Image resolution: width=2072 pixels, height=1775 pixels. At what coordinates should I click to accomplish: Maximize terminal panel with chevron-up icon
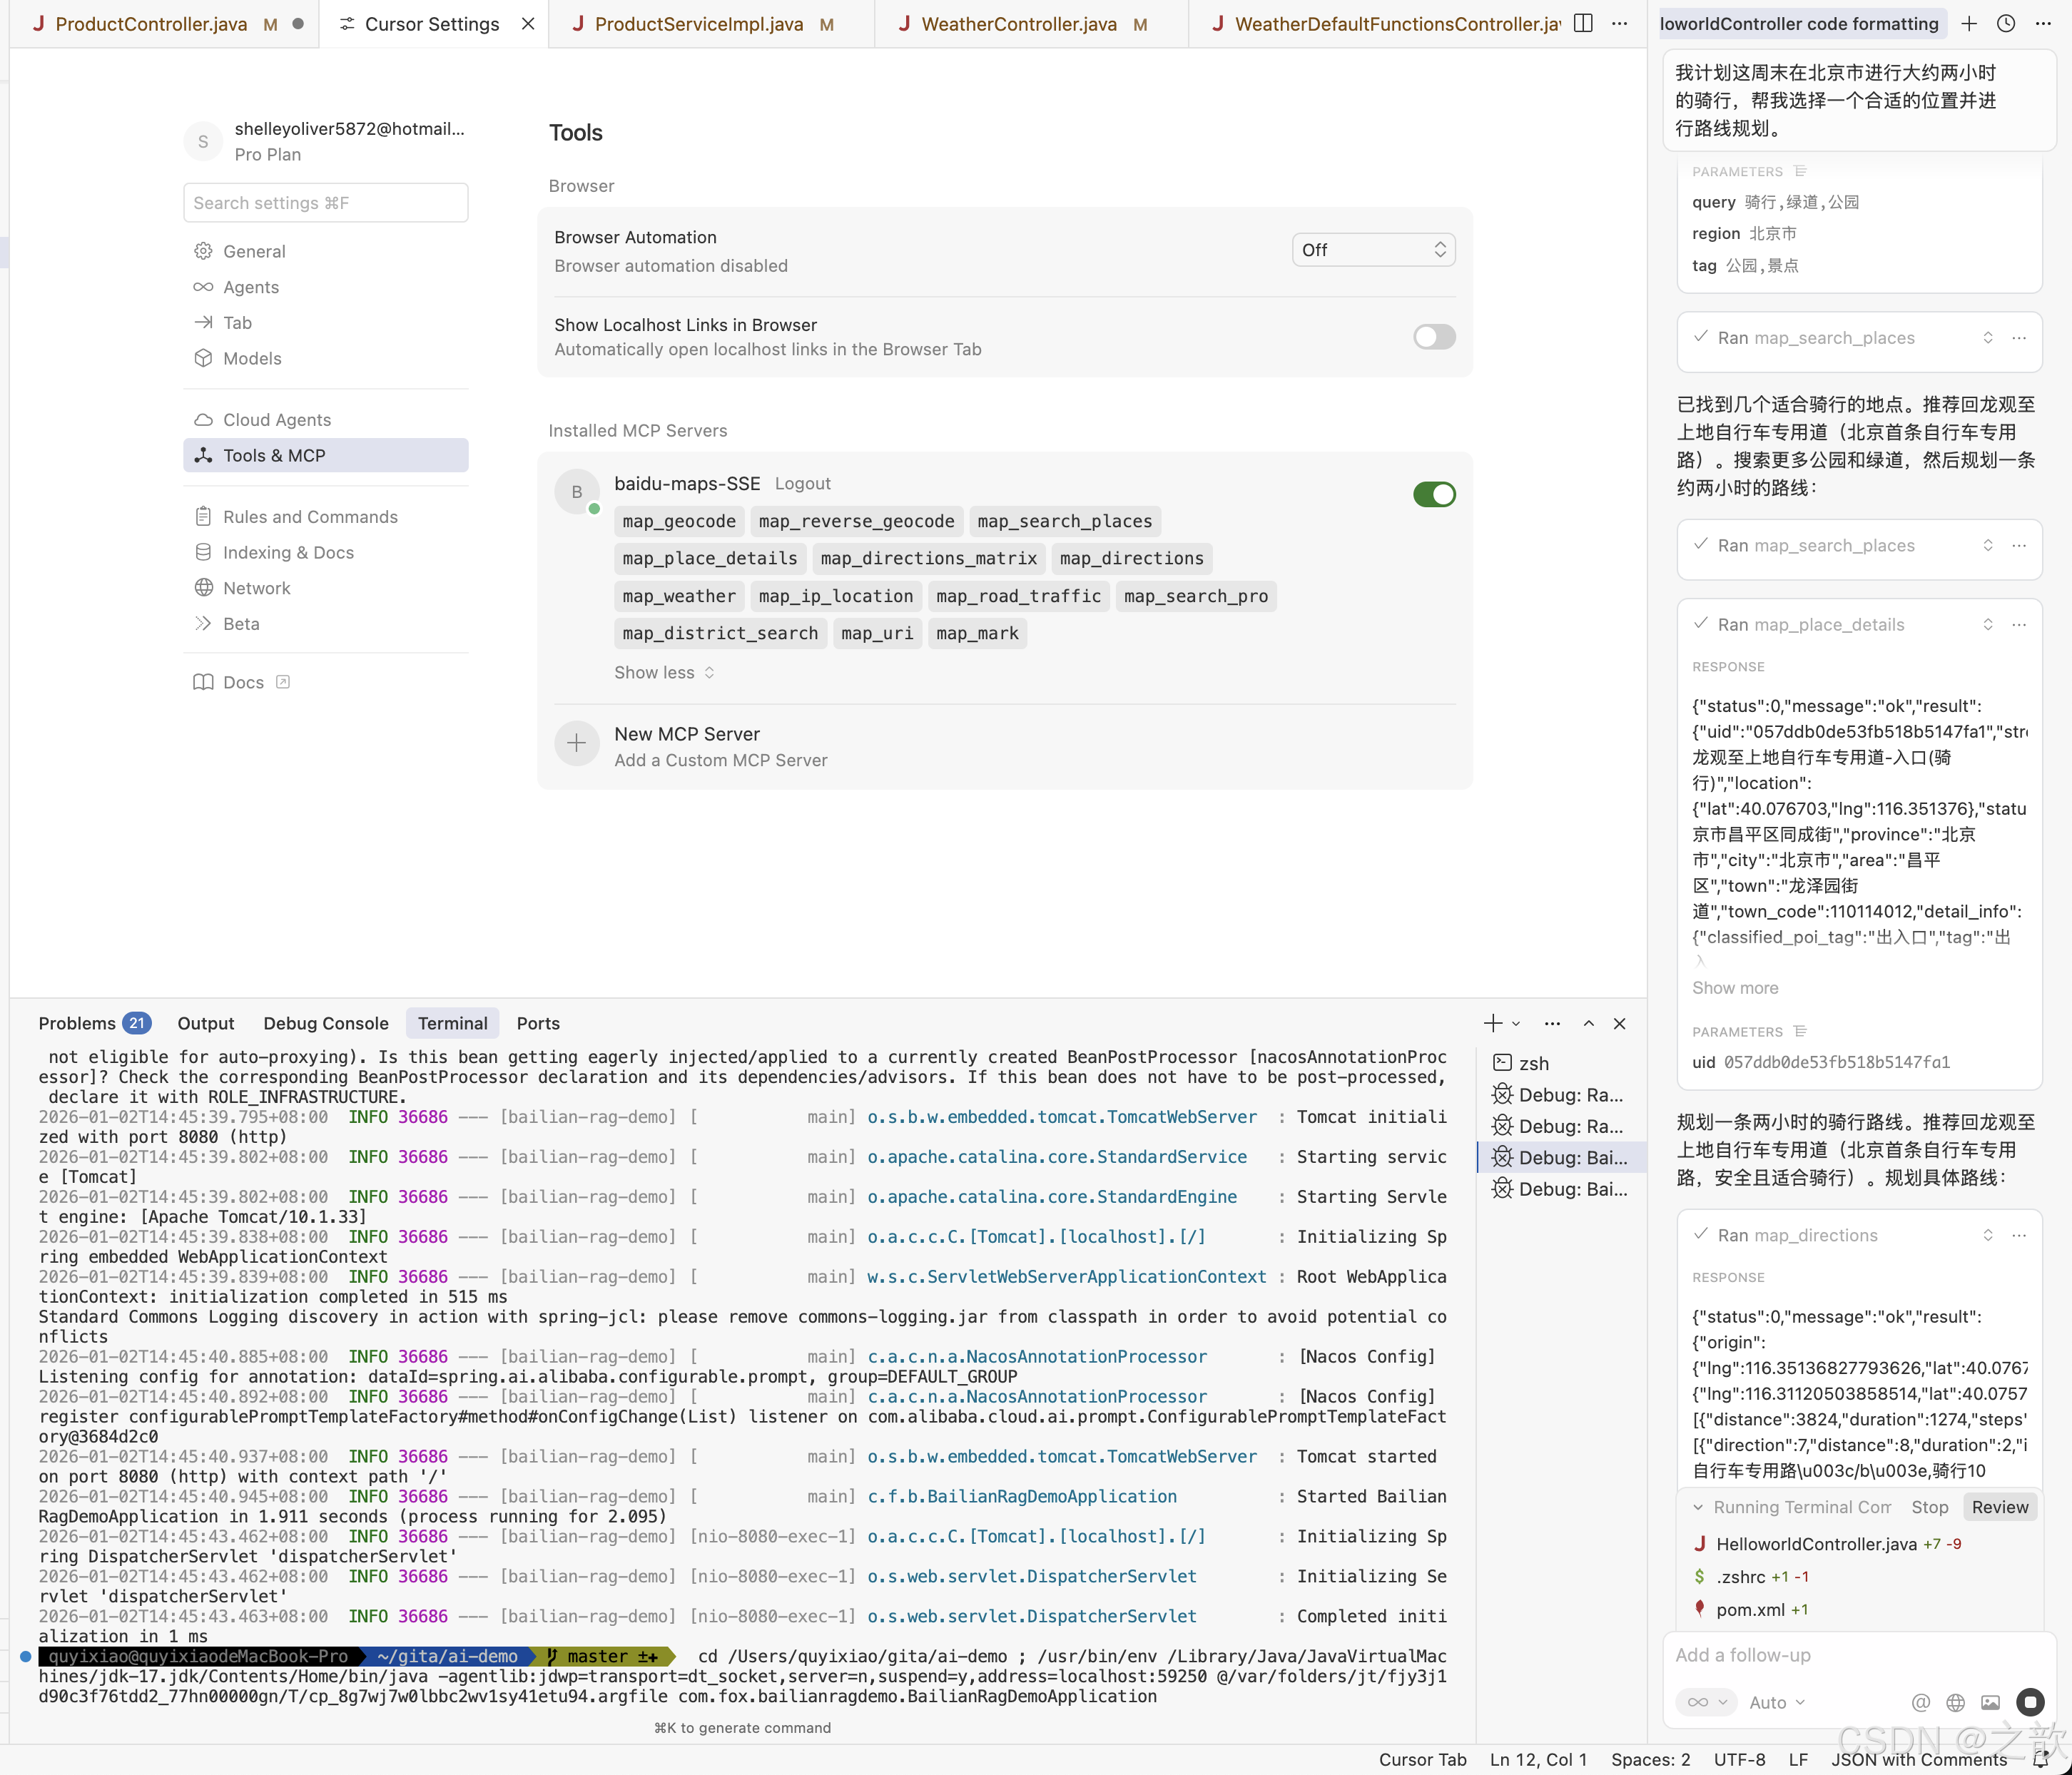1588,1023
